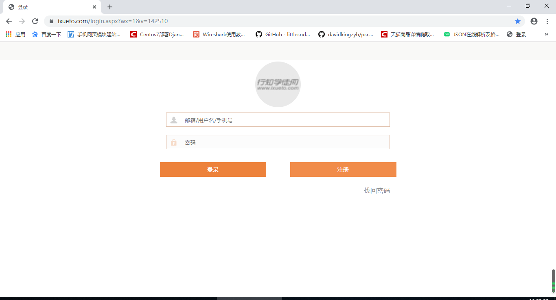
Task: Click the browser back arrow
Action: click(x=9, y=21)
